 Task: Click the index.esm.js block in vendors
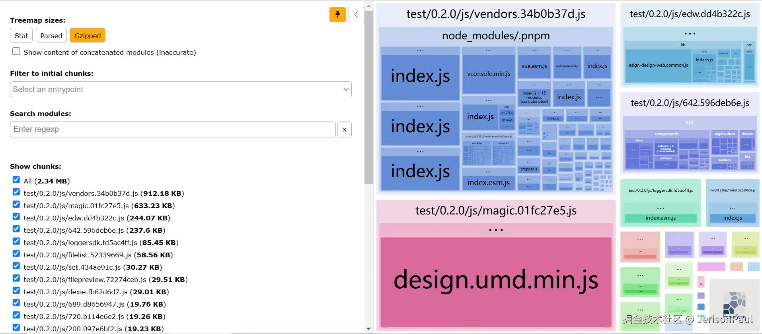point(489,182)
